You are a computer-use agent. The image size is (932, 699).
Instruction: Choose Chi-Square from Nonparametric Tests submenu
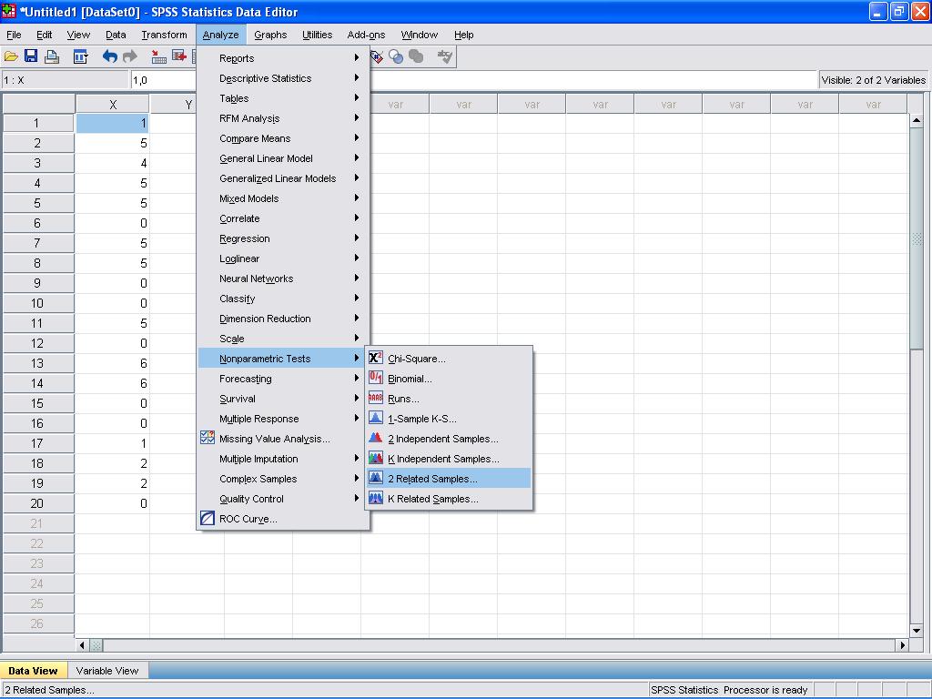tap(416, 359)
